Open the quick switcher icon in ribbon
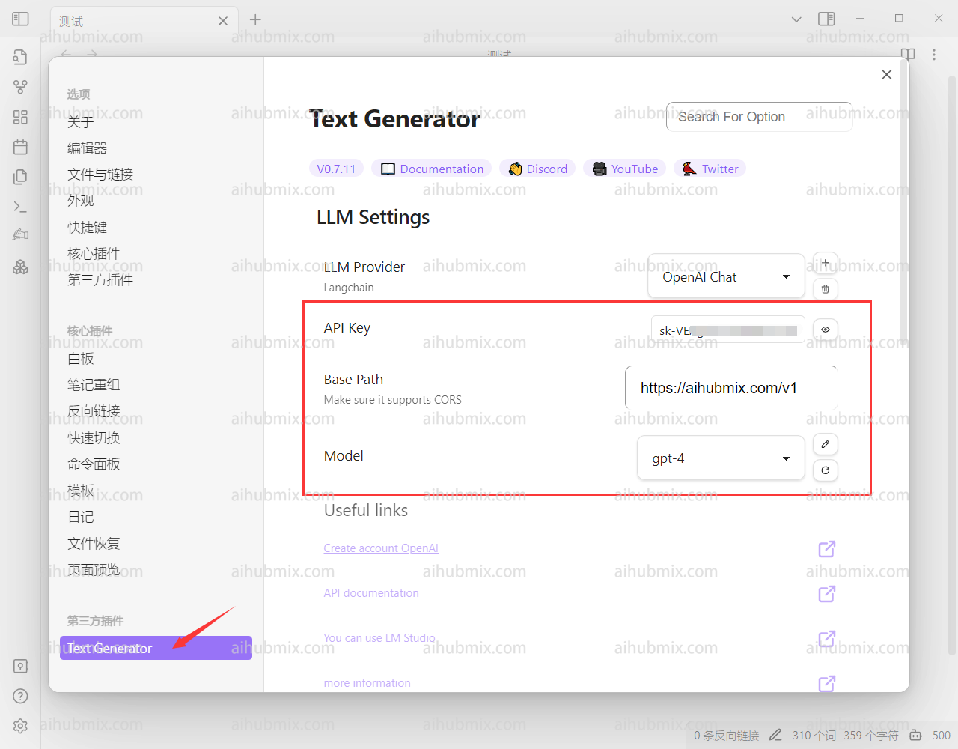This screenshot has height=749, width=958. click(20, 57)
